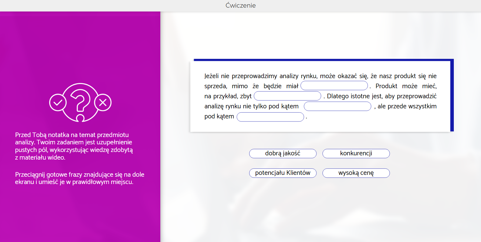Choose the "wysoką cenę" phrase chip
Image resolution: width=481 pixels, height=242 pixels.
point(356,173)
